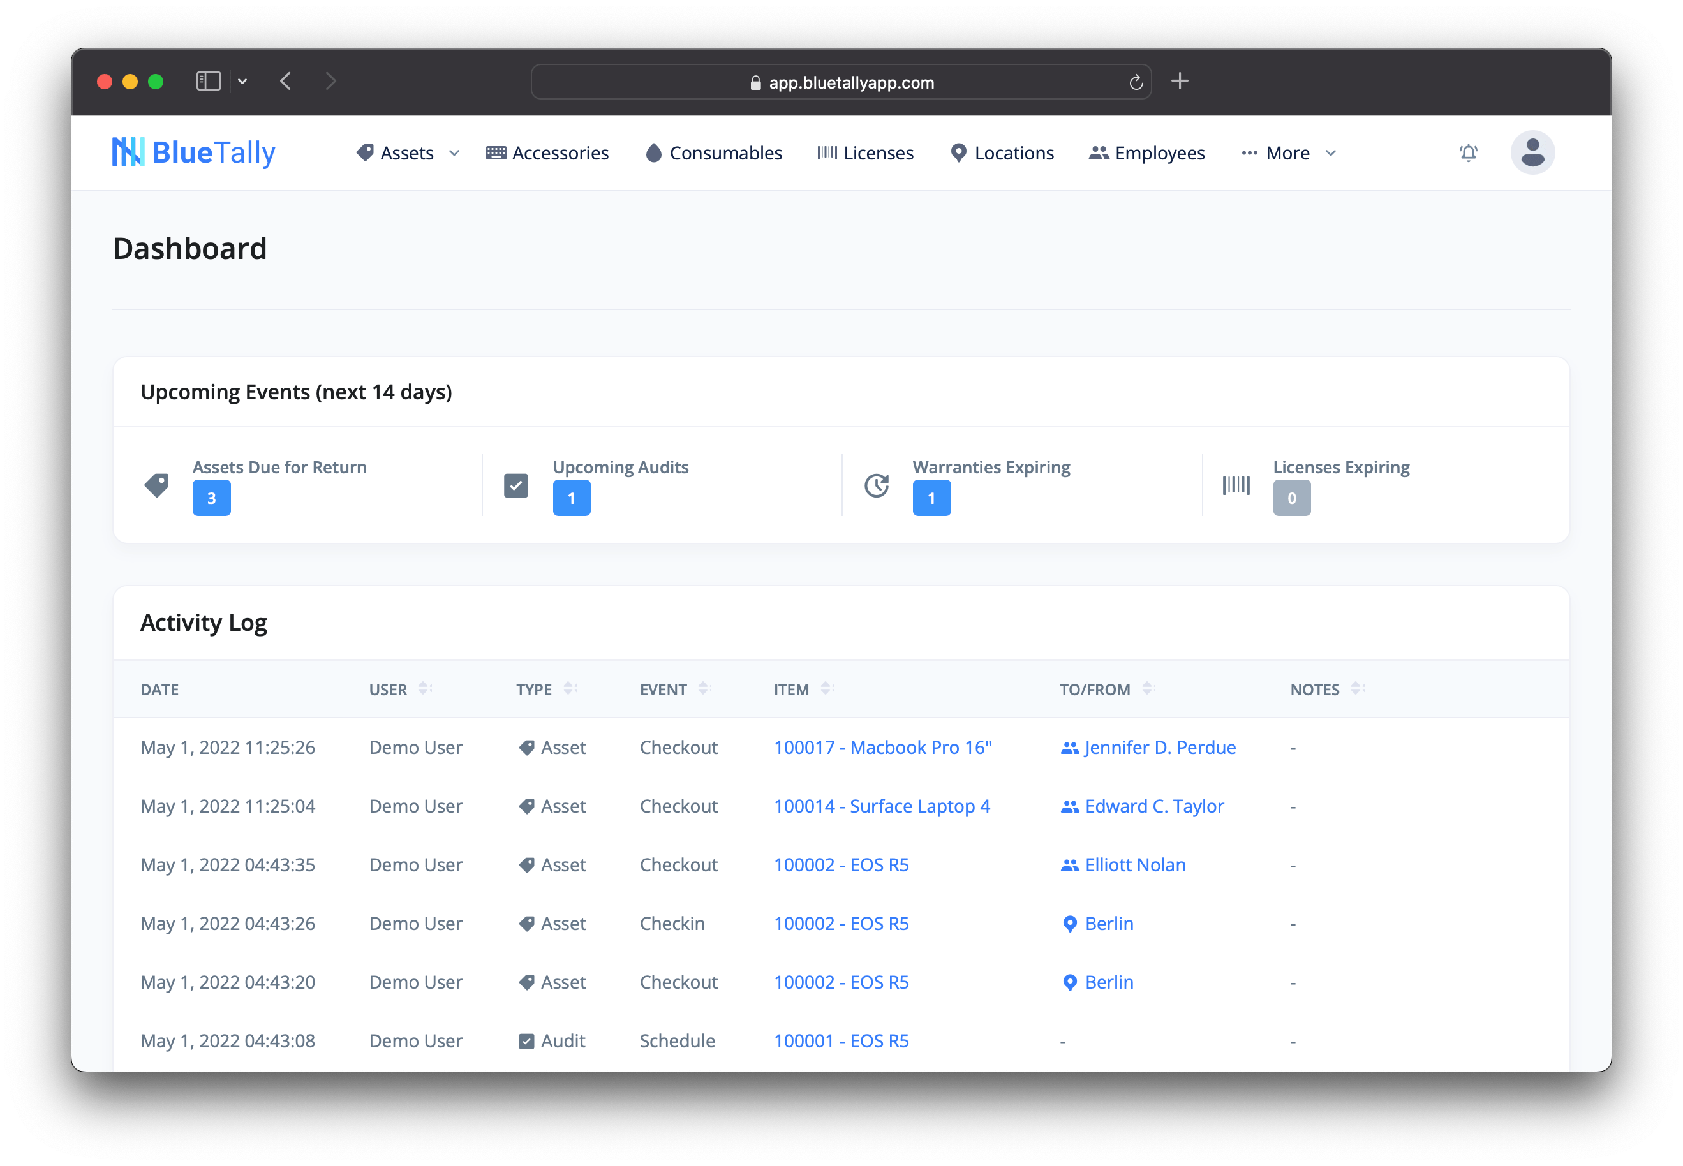Open the 100017 - Macbook Pro 16 asset link
Viewport: 1683px width, 1166px height.
pyautogui.click(x=882, y=747)
